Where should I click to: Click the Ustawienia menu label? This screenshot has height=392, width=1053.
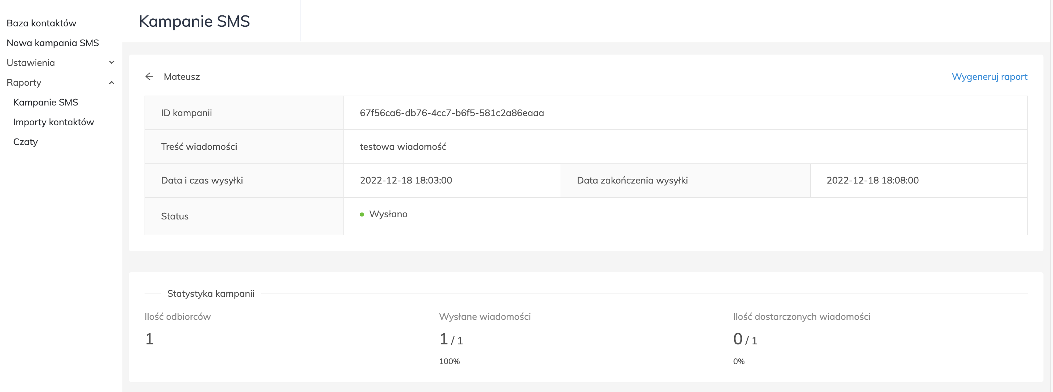click(31, 63)
